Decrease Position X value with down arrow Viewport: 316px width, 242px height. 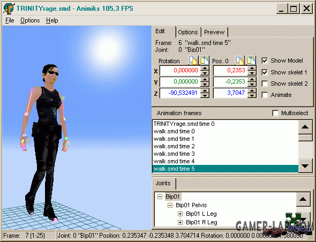[x=252, y=73]
